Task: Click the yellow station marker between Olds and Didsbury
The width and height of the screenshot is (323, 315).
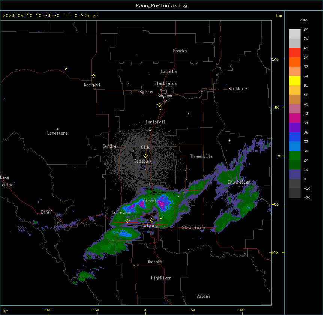Action: pyautogui.click(x=145, y=156)
